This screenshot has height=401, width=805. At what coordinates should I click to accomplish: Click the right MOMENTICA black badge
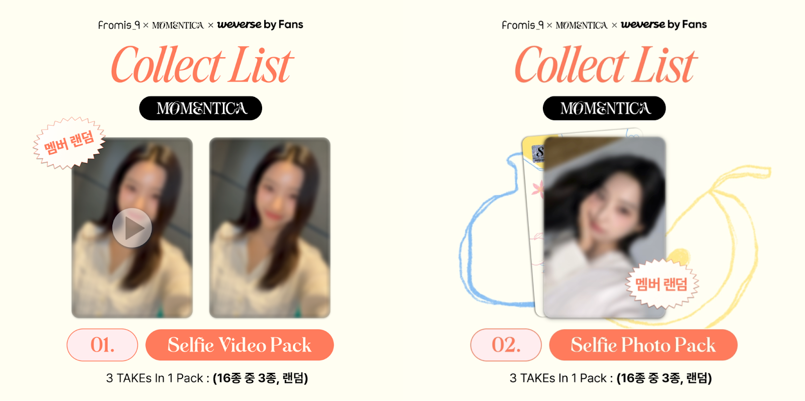[604, 108]
